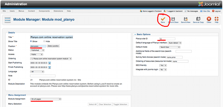
Task: Click the empty Note input field
Action: (x=43, y=76)
